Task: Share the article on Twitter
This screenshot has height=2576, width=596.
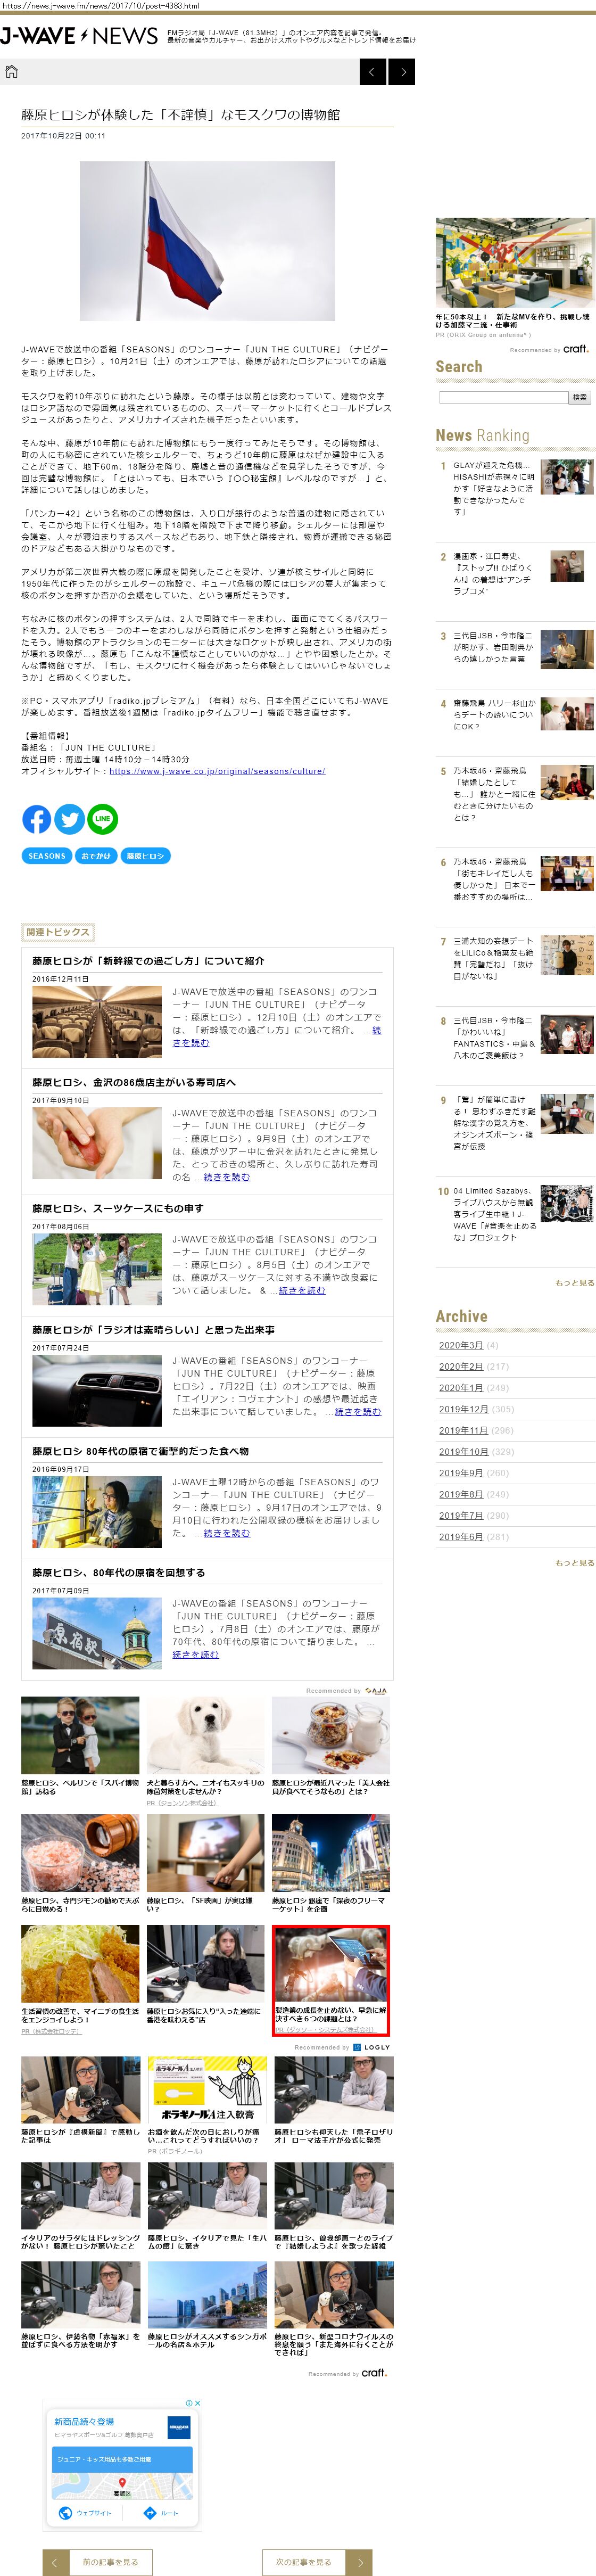Action: click(69, 820)
